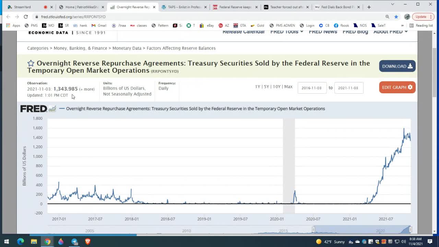This screenshot has width=439, height=247.
Task: Click the 42°F Sunny weather widget
Action: coord(330,242)
